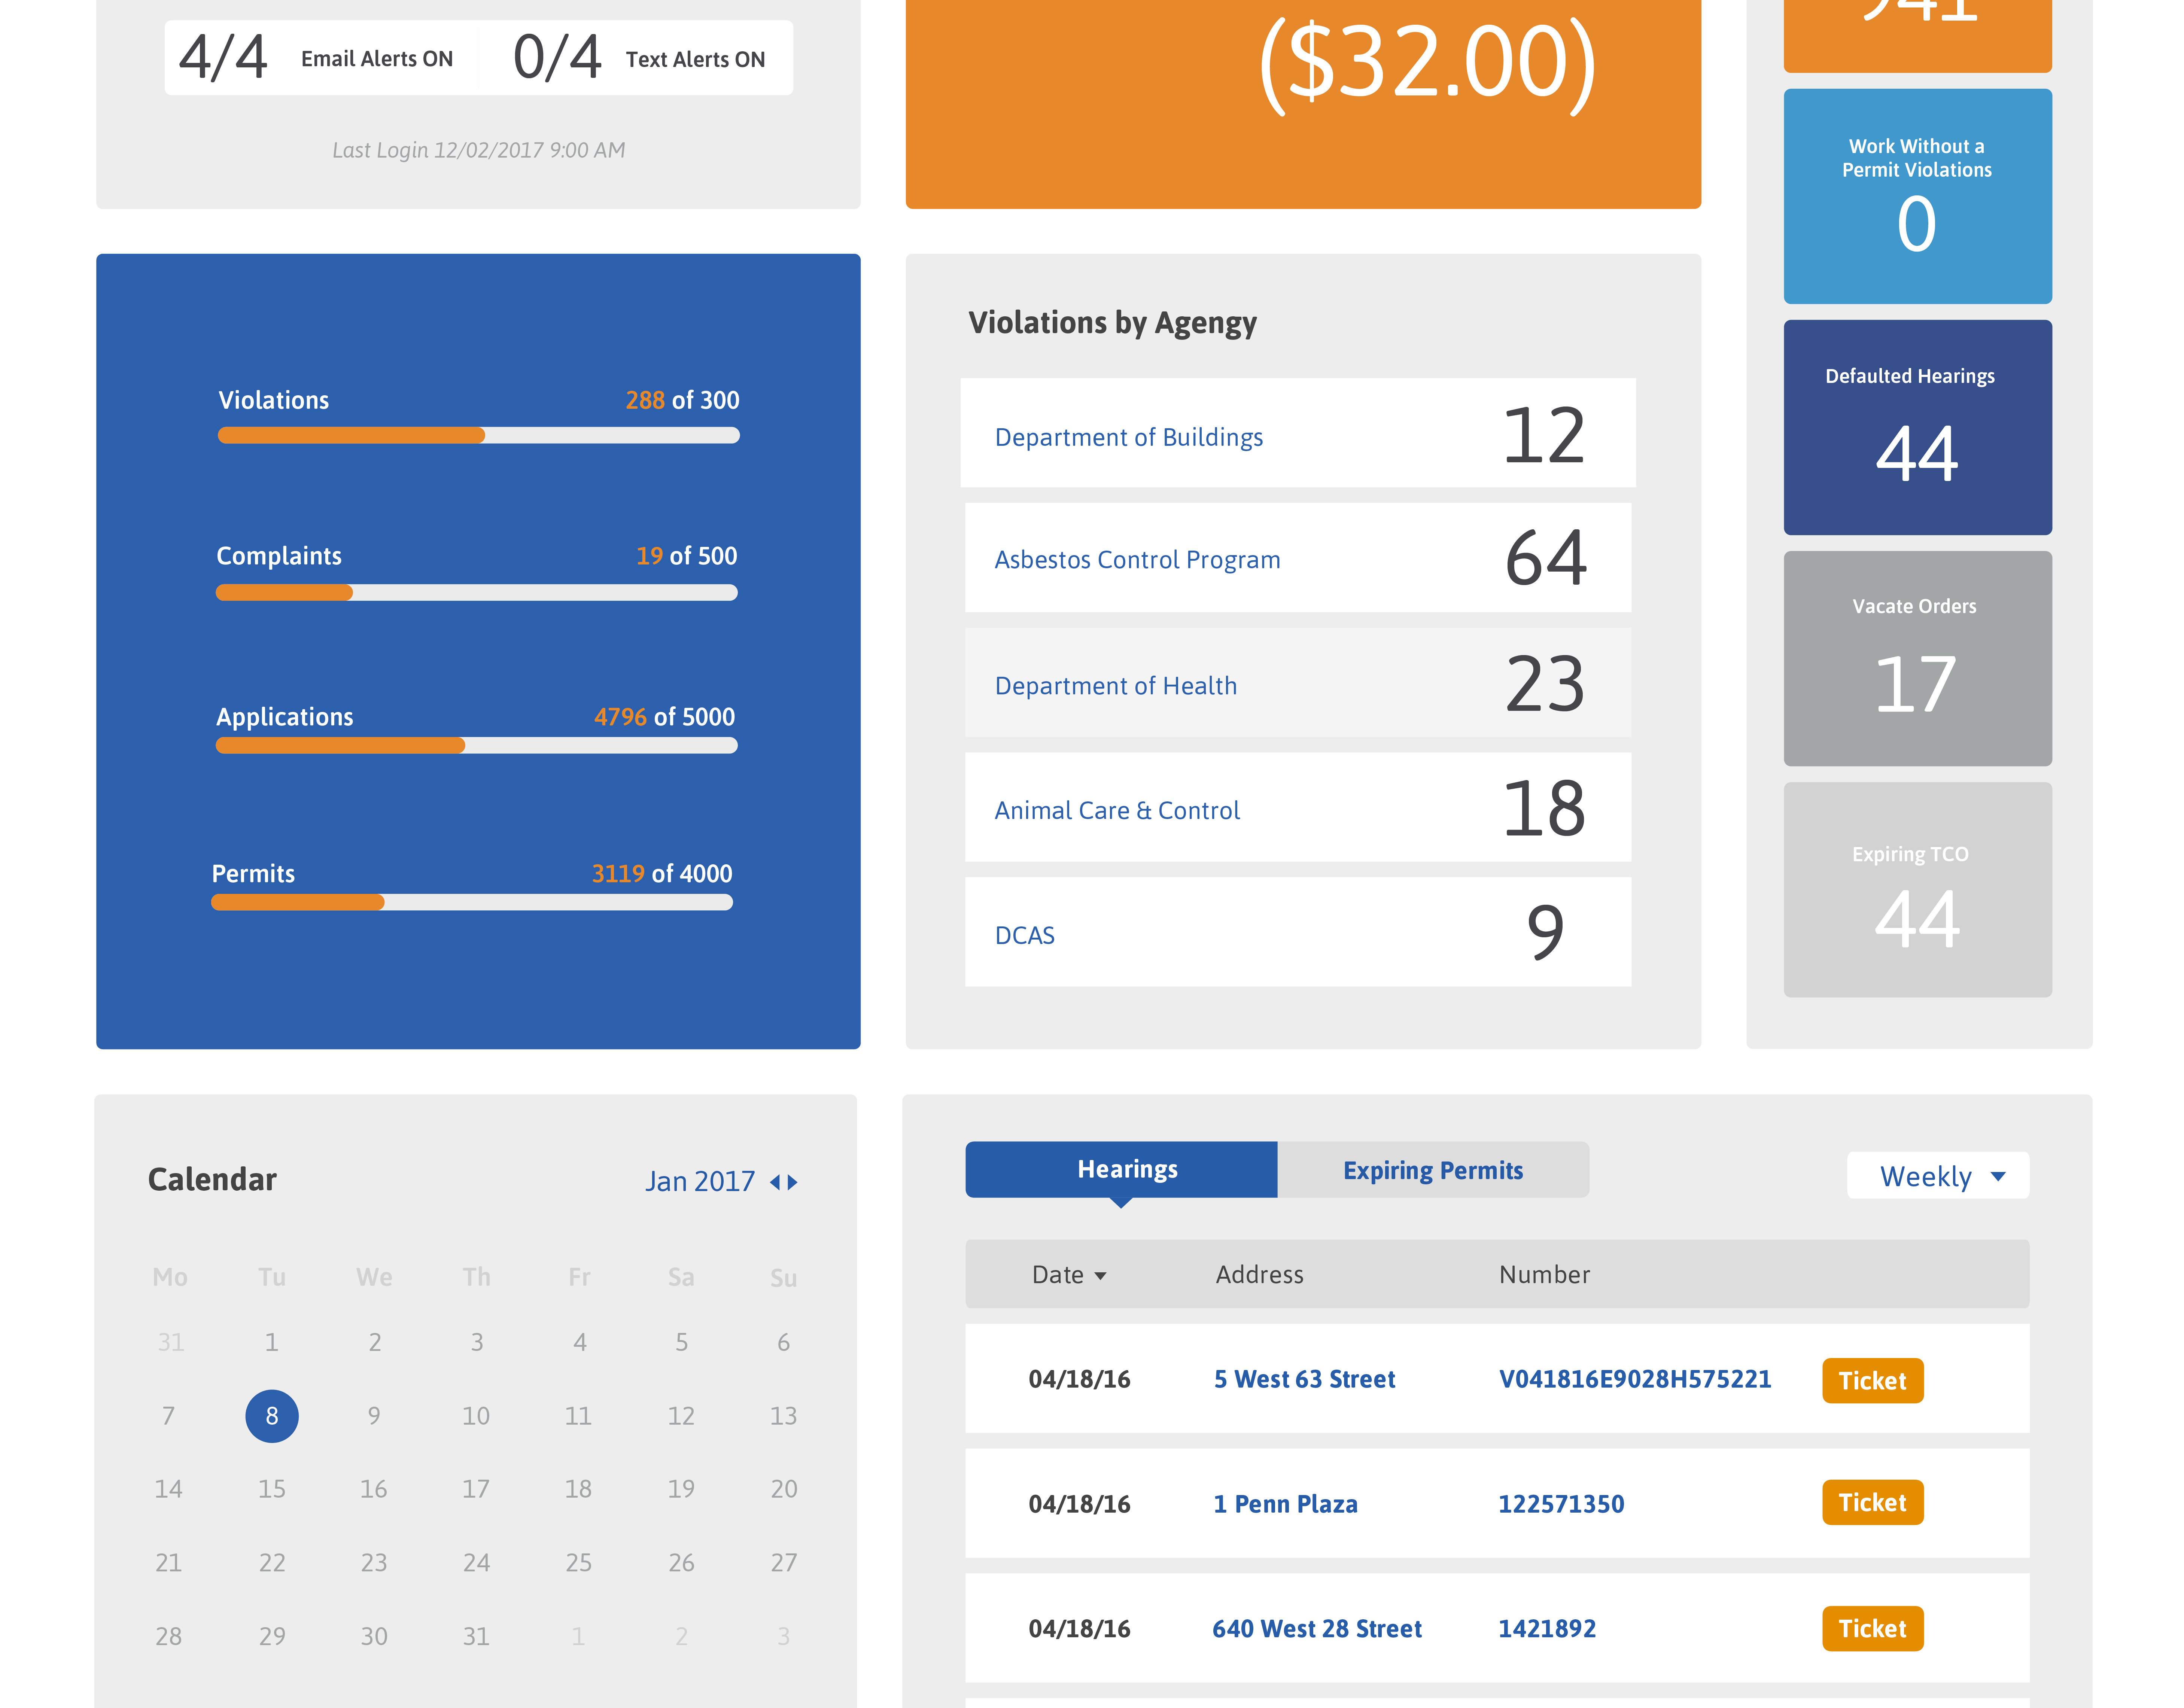Select January 24 in the calendar
Screen dimensions: 2184x1708
(476, 1563)
